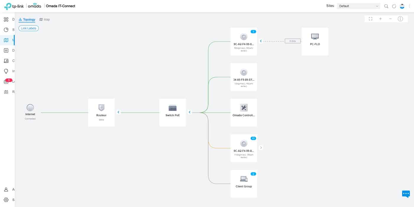Open the chat bubble in the corner
This screenshot has width=414, height=207.
pos(406,194)
